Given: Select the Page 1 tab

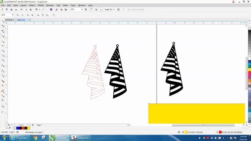Looking at the screenshot, I should (40, 125).
